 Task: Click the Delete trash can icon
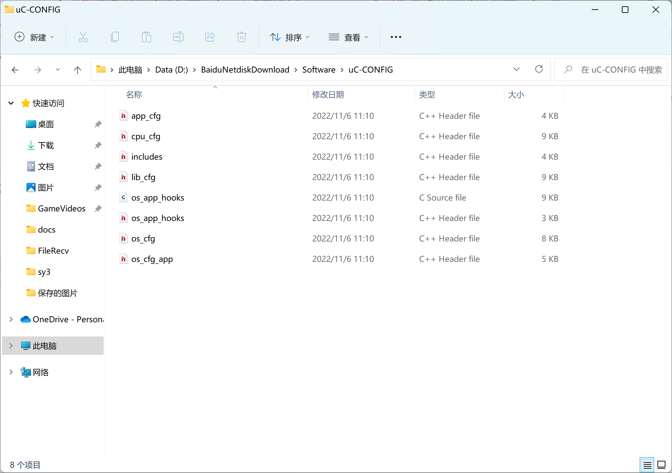(241, 37)
